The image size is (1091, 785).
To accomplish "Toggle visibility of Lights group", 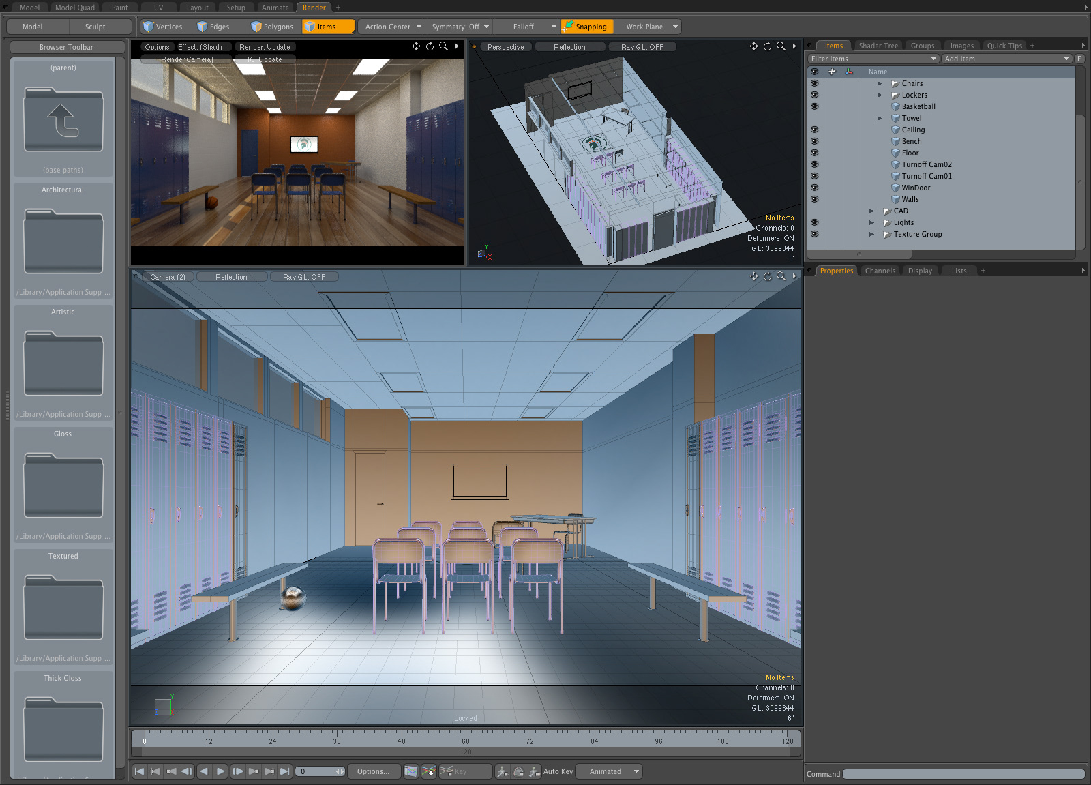I will pos(814,222).
